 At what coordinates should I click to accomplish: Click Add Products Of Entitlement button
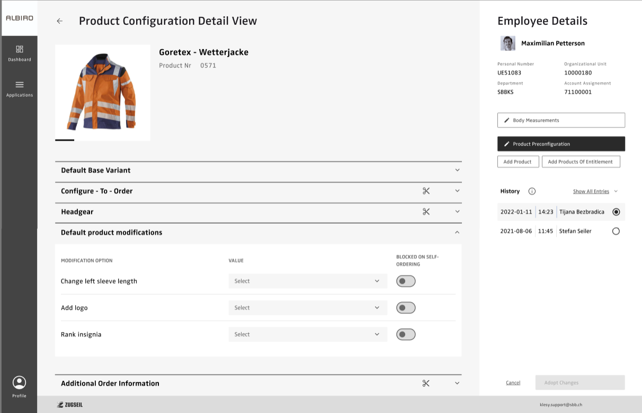[x=581, y=162]
